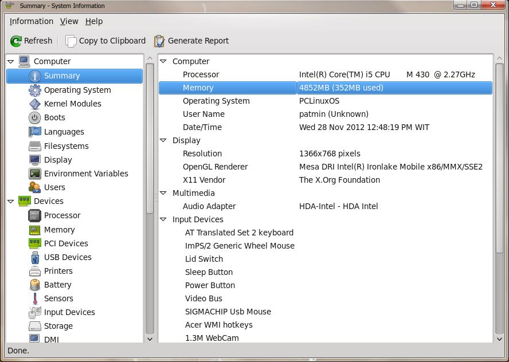Screen dimensions: 509x362
Task: Select the Sleep Button entry
Action: pyautogui.click(x=209, y=272)
